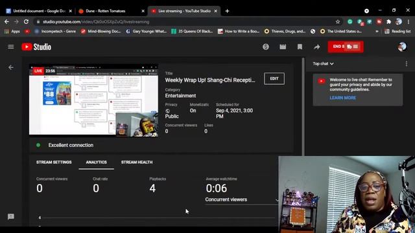
Task: Open the 35 Queens Of Black... bookmark
Action: click(192, 31)
